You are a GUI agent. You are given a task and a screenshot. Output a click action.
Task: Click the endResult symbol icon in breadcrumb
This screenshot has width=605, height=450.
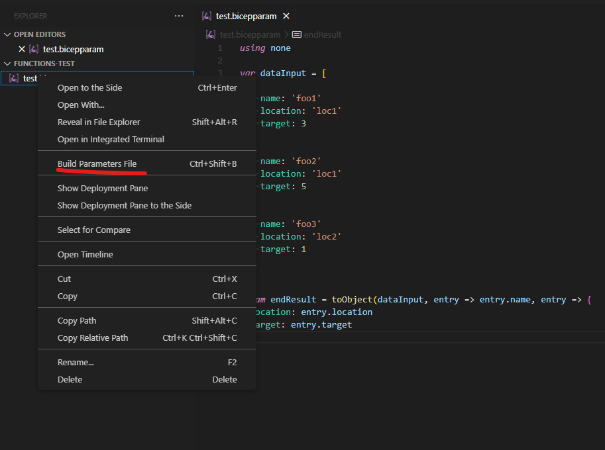296,34
